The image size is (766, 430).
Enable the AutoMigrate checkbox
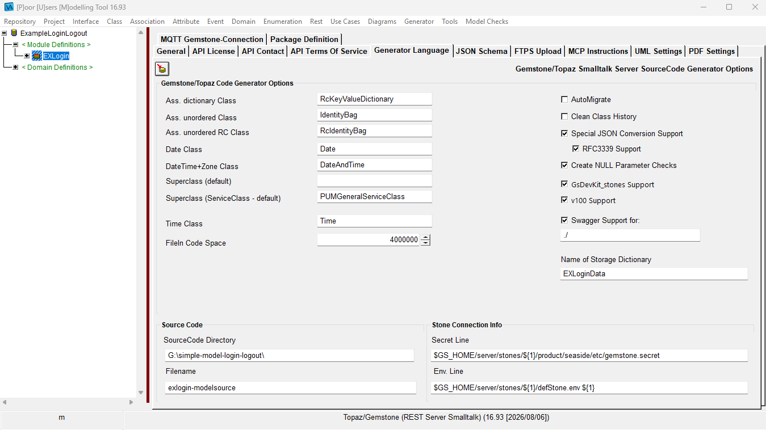564,99
